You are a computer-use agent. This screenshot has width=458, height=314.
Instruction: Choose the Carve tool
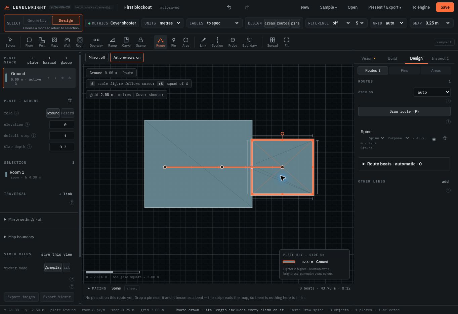[126, 42]
